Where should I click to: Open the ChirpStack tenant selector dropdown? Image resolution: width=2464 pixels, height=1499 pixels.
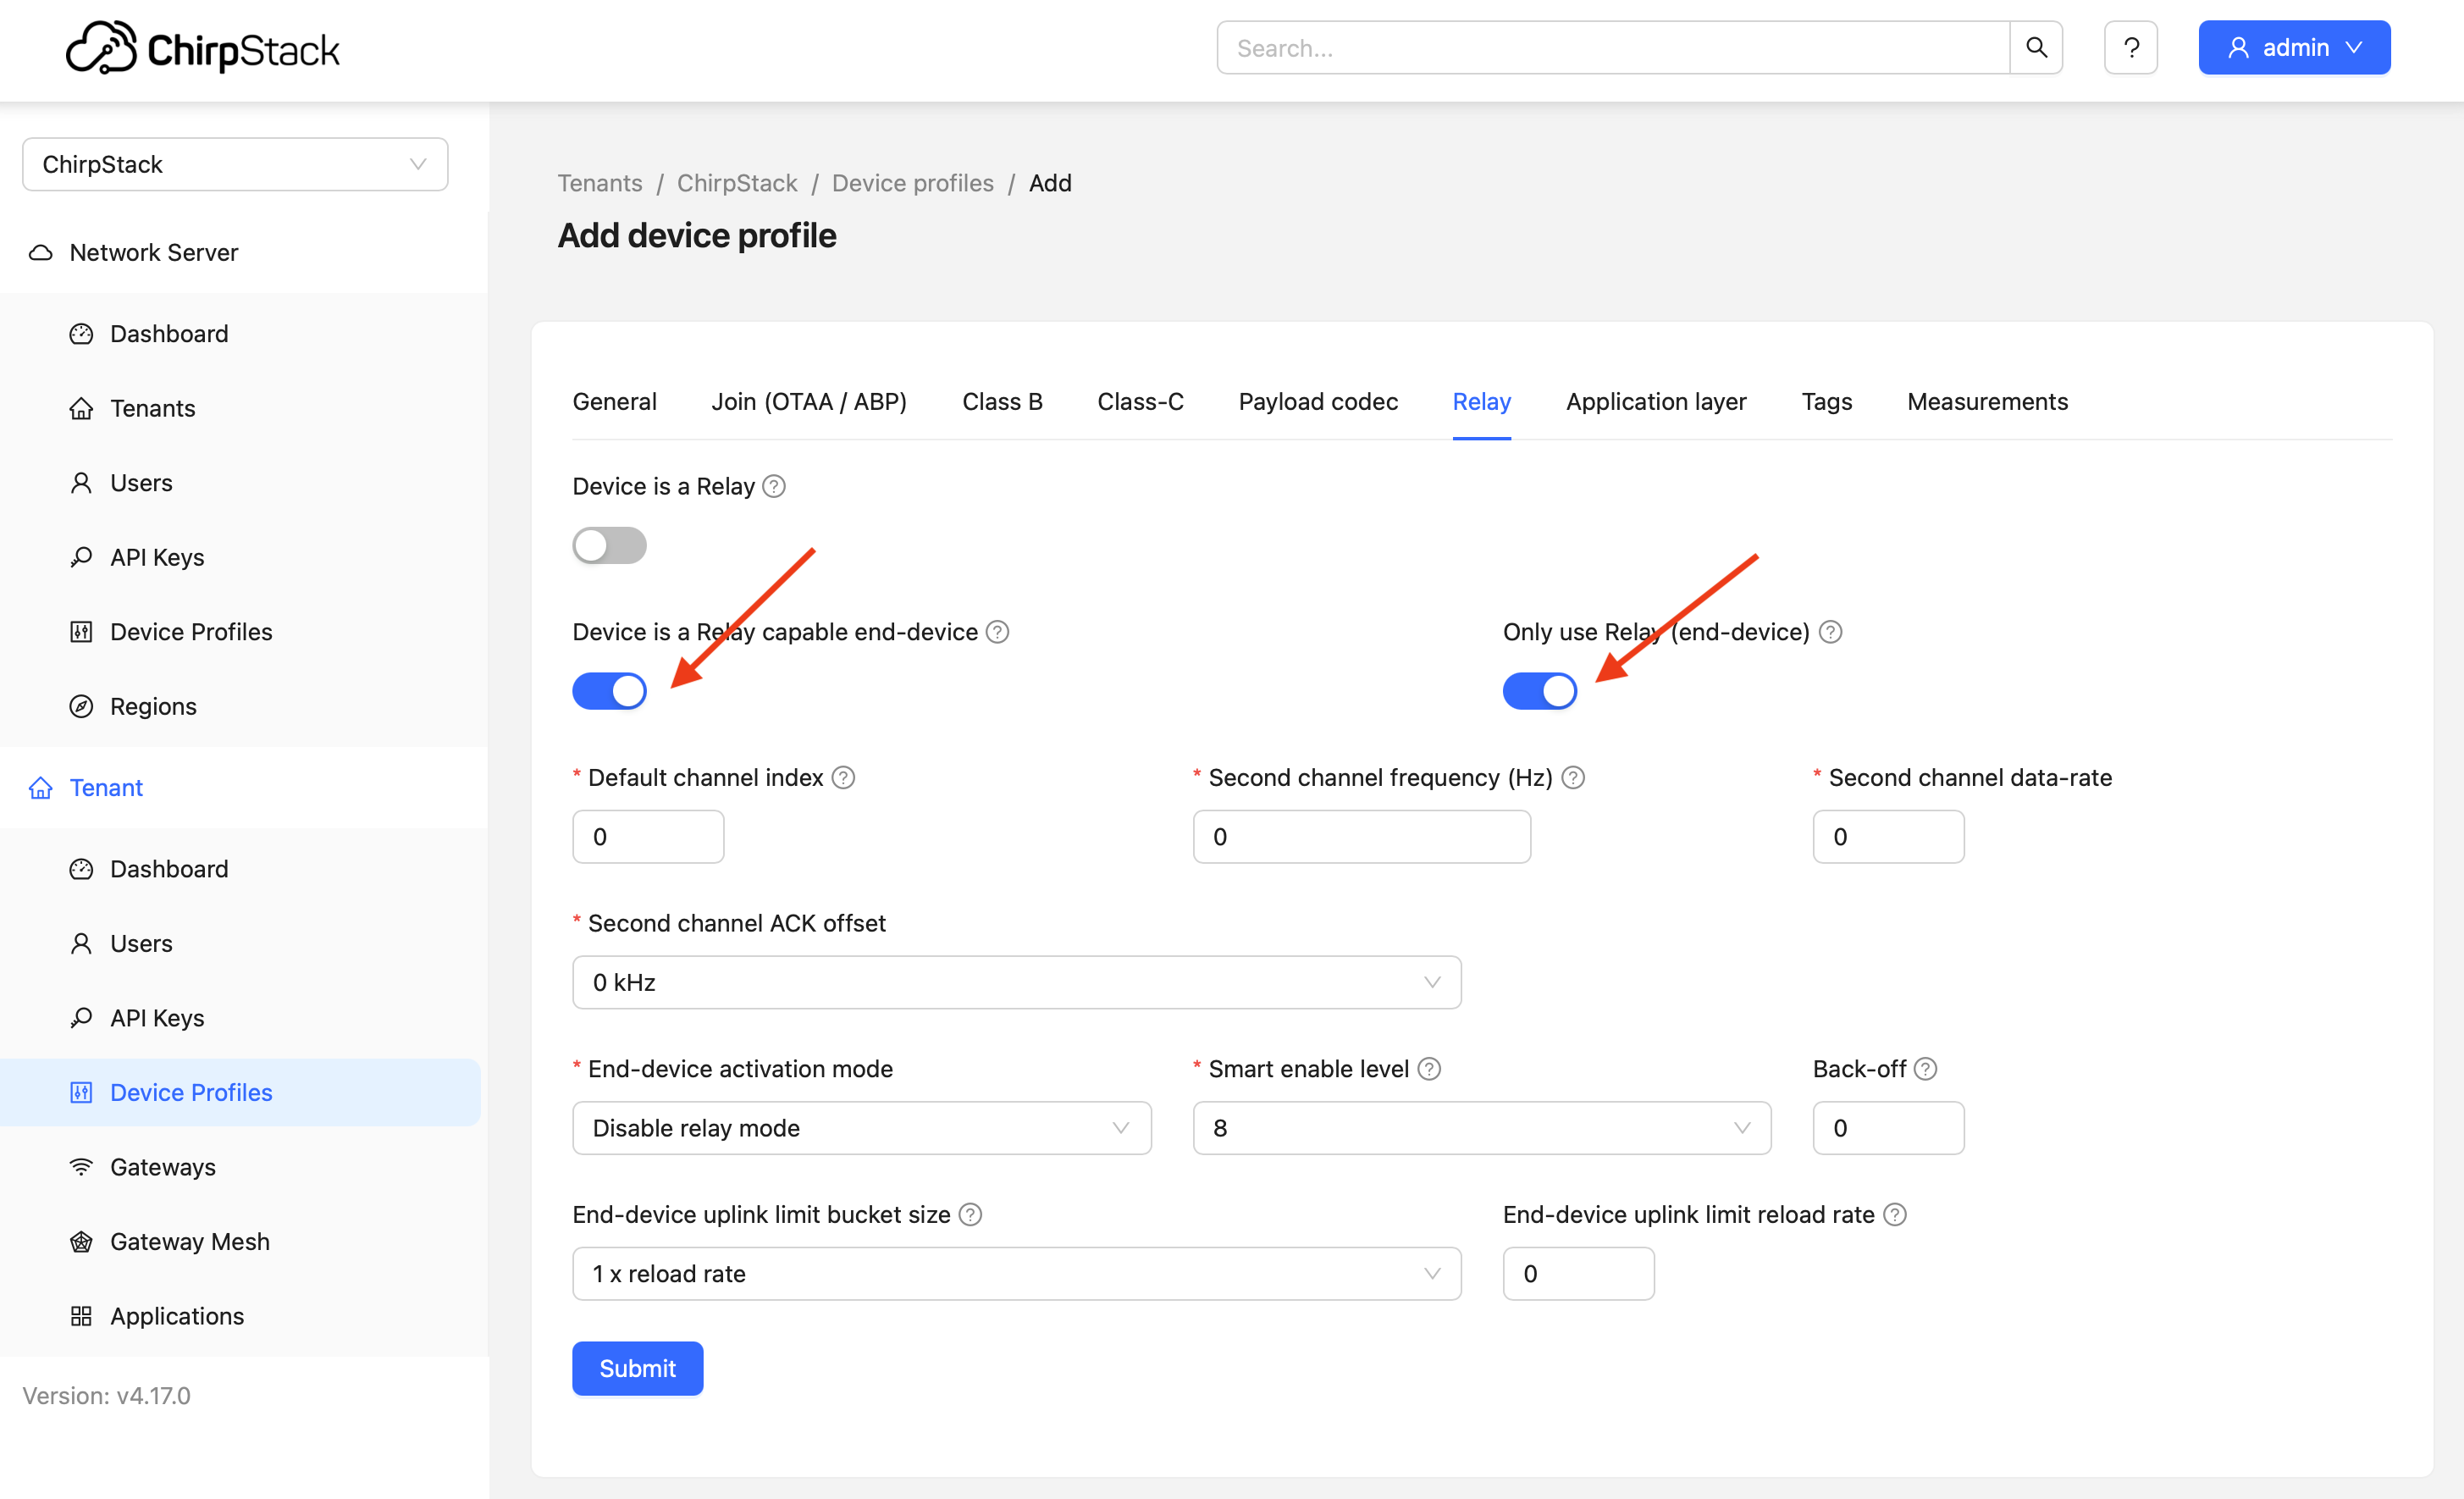pos(235,164)
